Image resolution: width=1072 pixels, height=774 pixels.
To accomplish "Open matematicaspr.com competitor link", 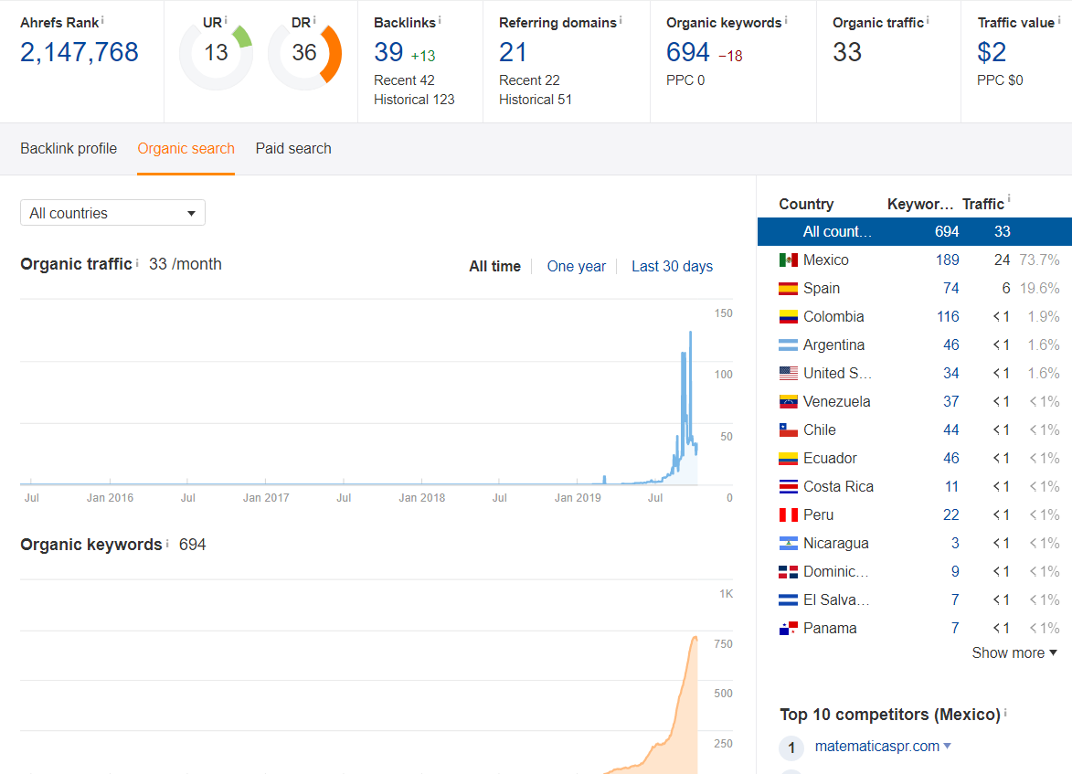I will point(877,746).
